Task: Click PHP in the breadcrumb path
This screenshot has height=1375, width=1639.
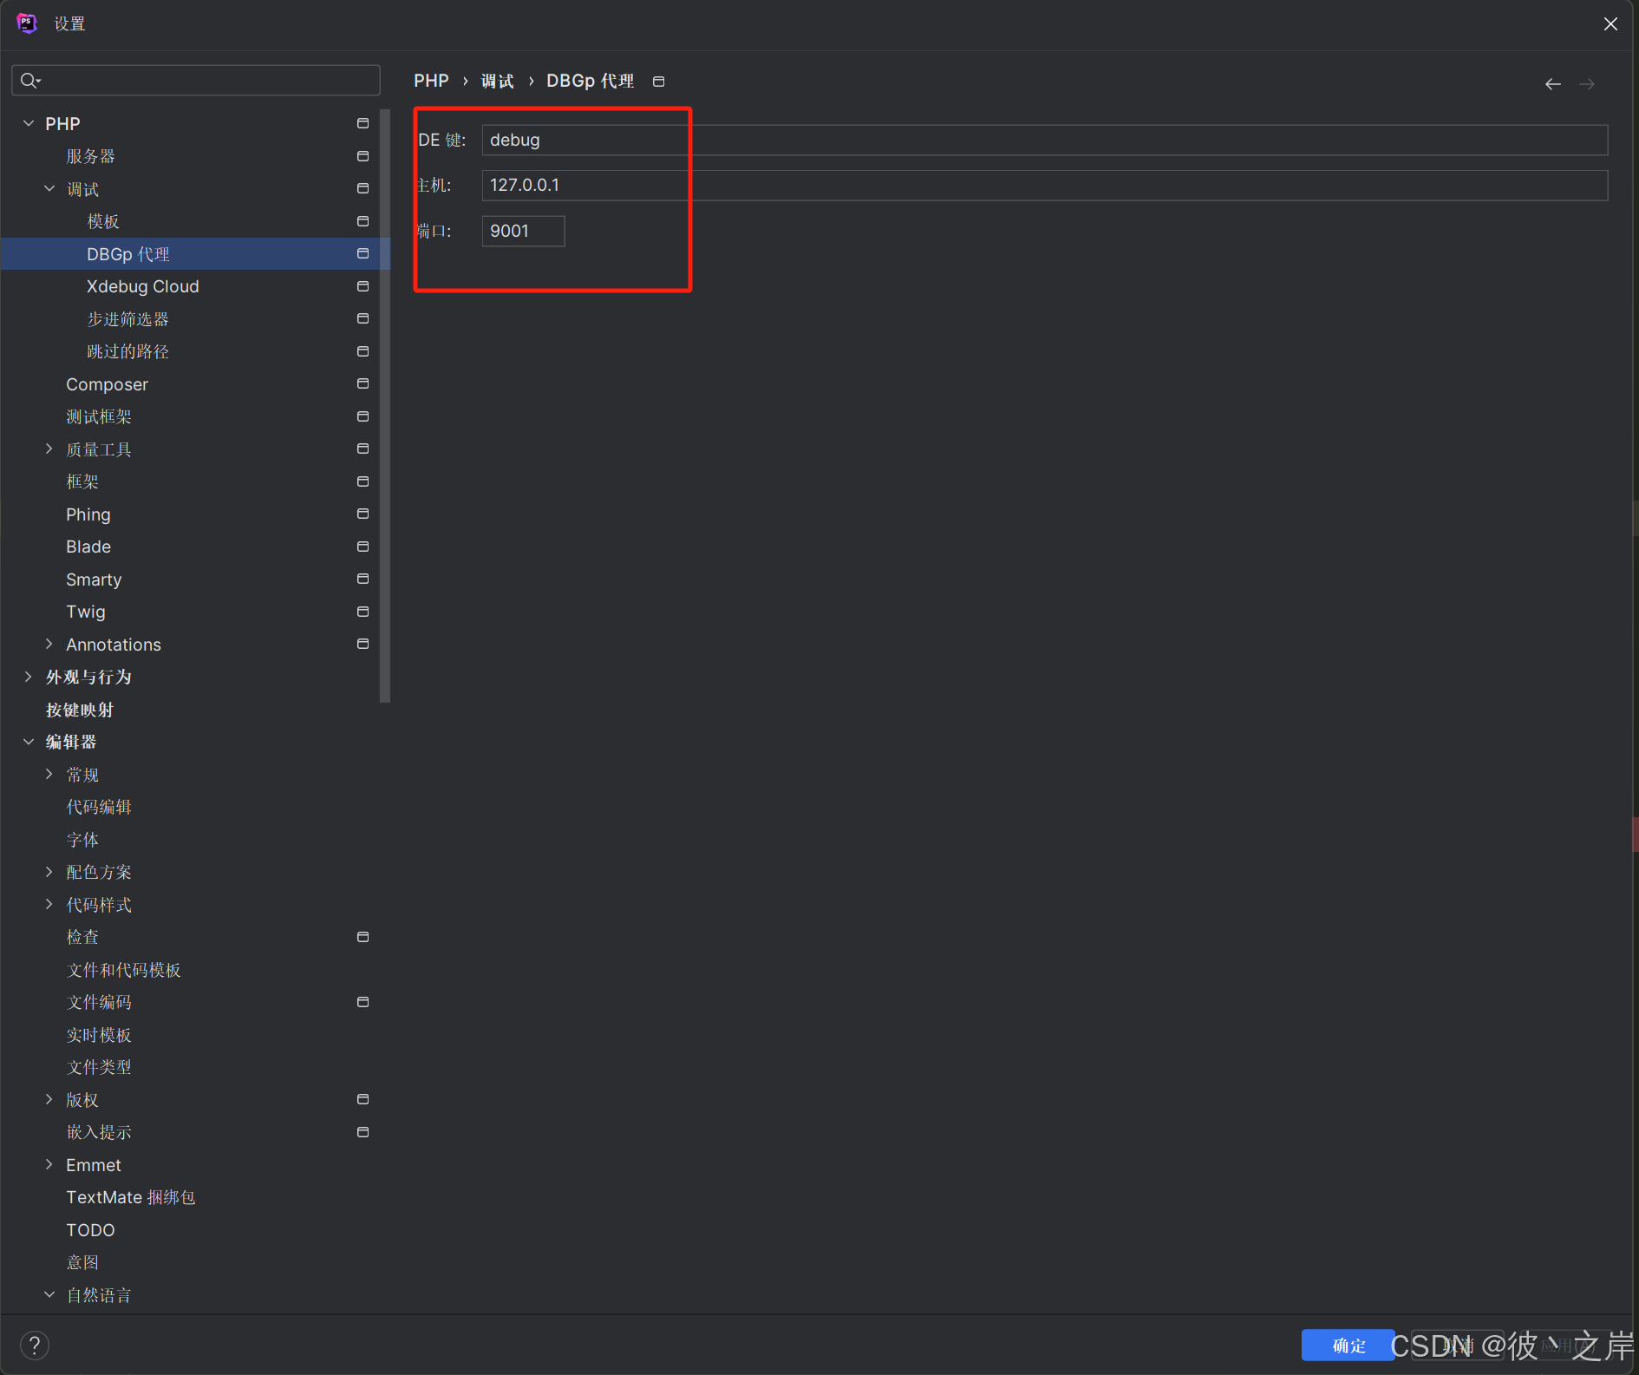Action: point(431,80)
